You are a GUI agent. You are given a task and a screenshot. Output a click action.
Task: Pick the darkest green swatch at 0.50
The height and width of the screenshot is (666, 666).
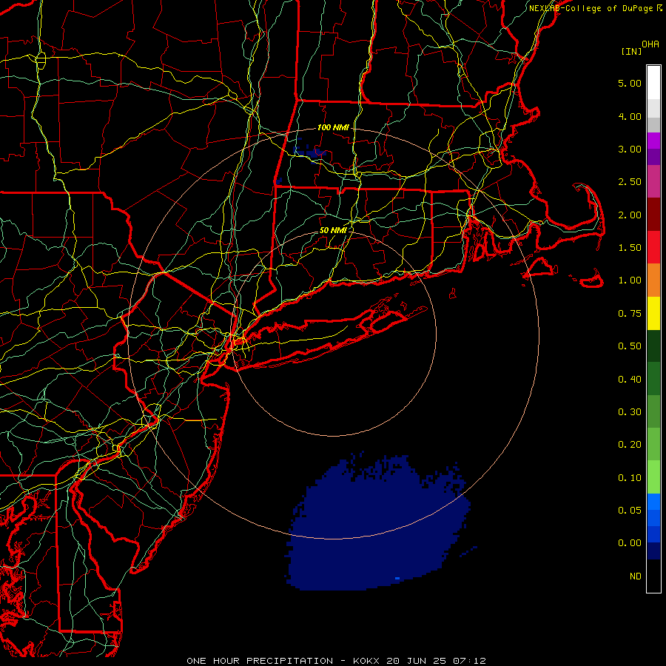pyautogui.click(x=653, y=346)
